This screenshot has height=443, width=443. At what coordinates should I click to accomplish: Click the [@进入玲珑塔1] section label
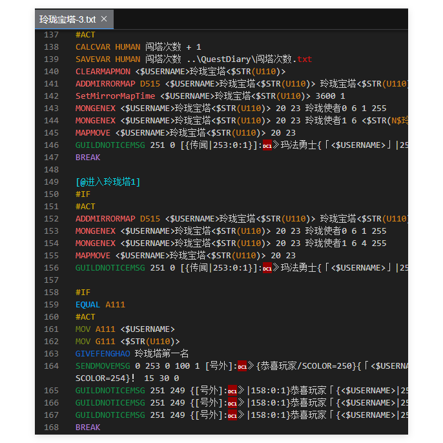coord(107,182)
